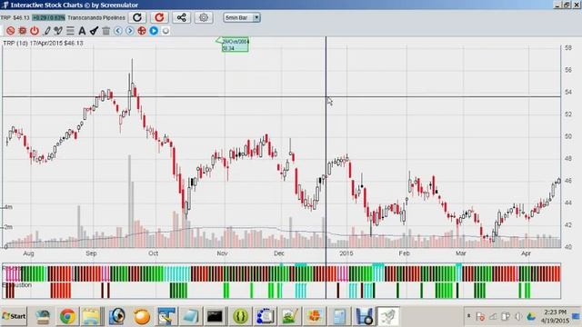This screenshot has height=327, width=582.
Task: Open the share chart button
Action: click(x=182, y=17)
